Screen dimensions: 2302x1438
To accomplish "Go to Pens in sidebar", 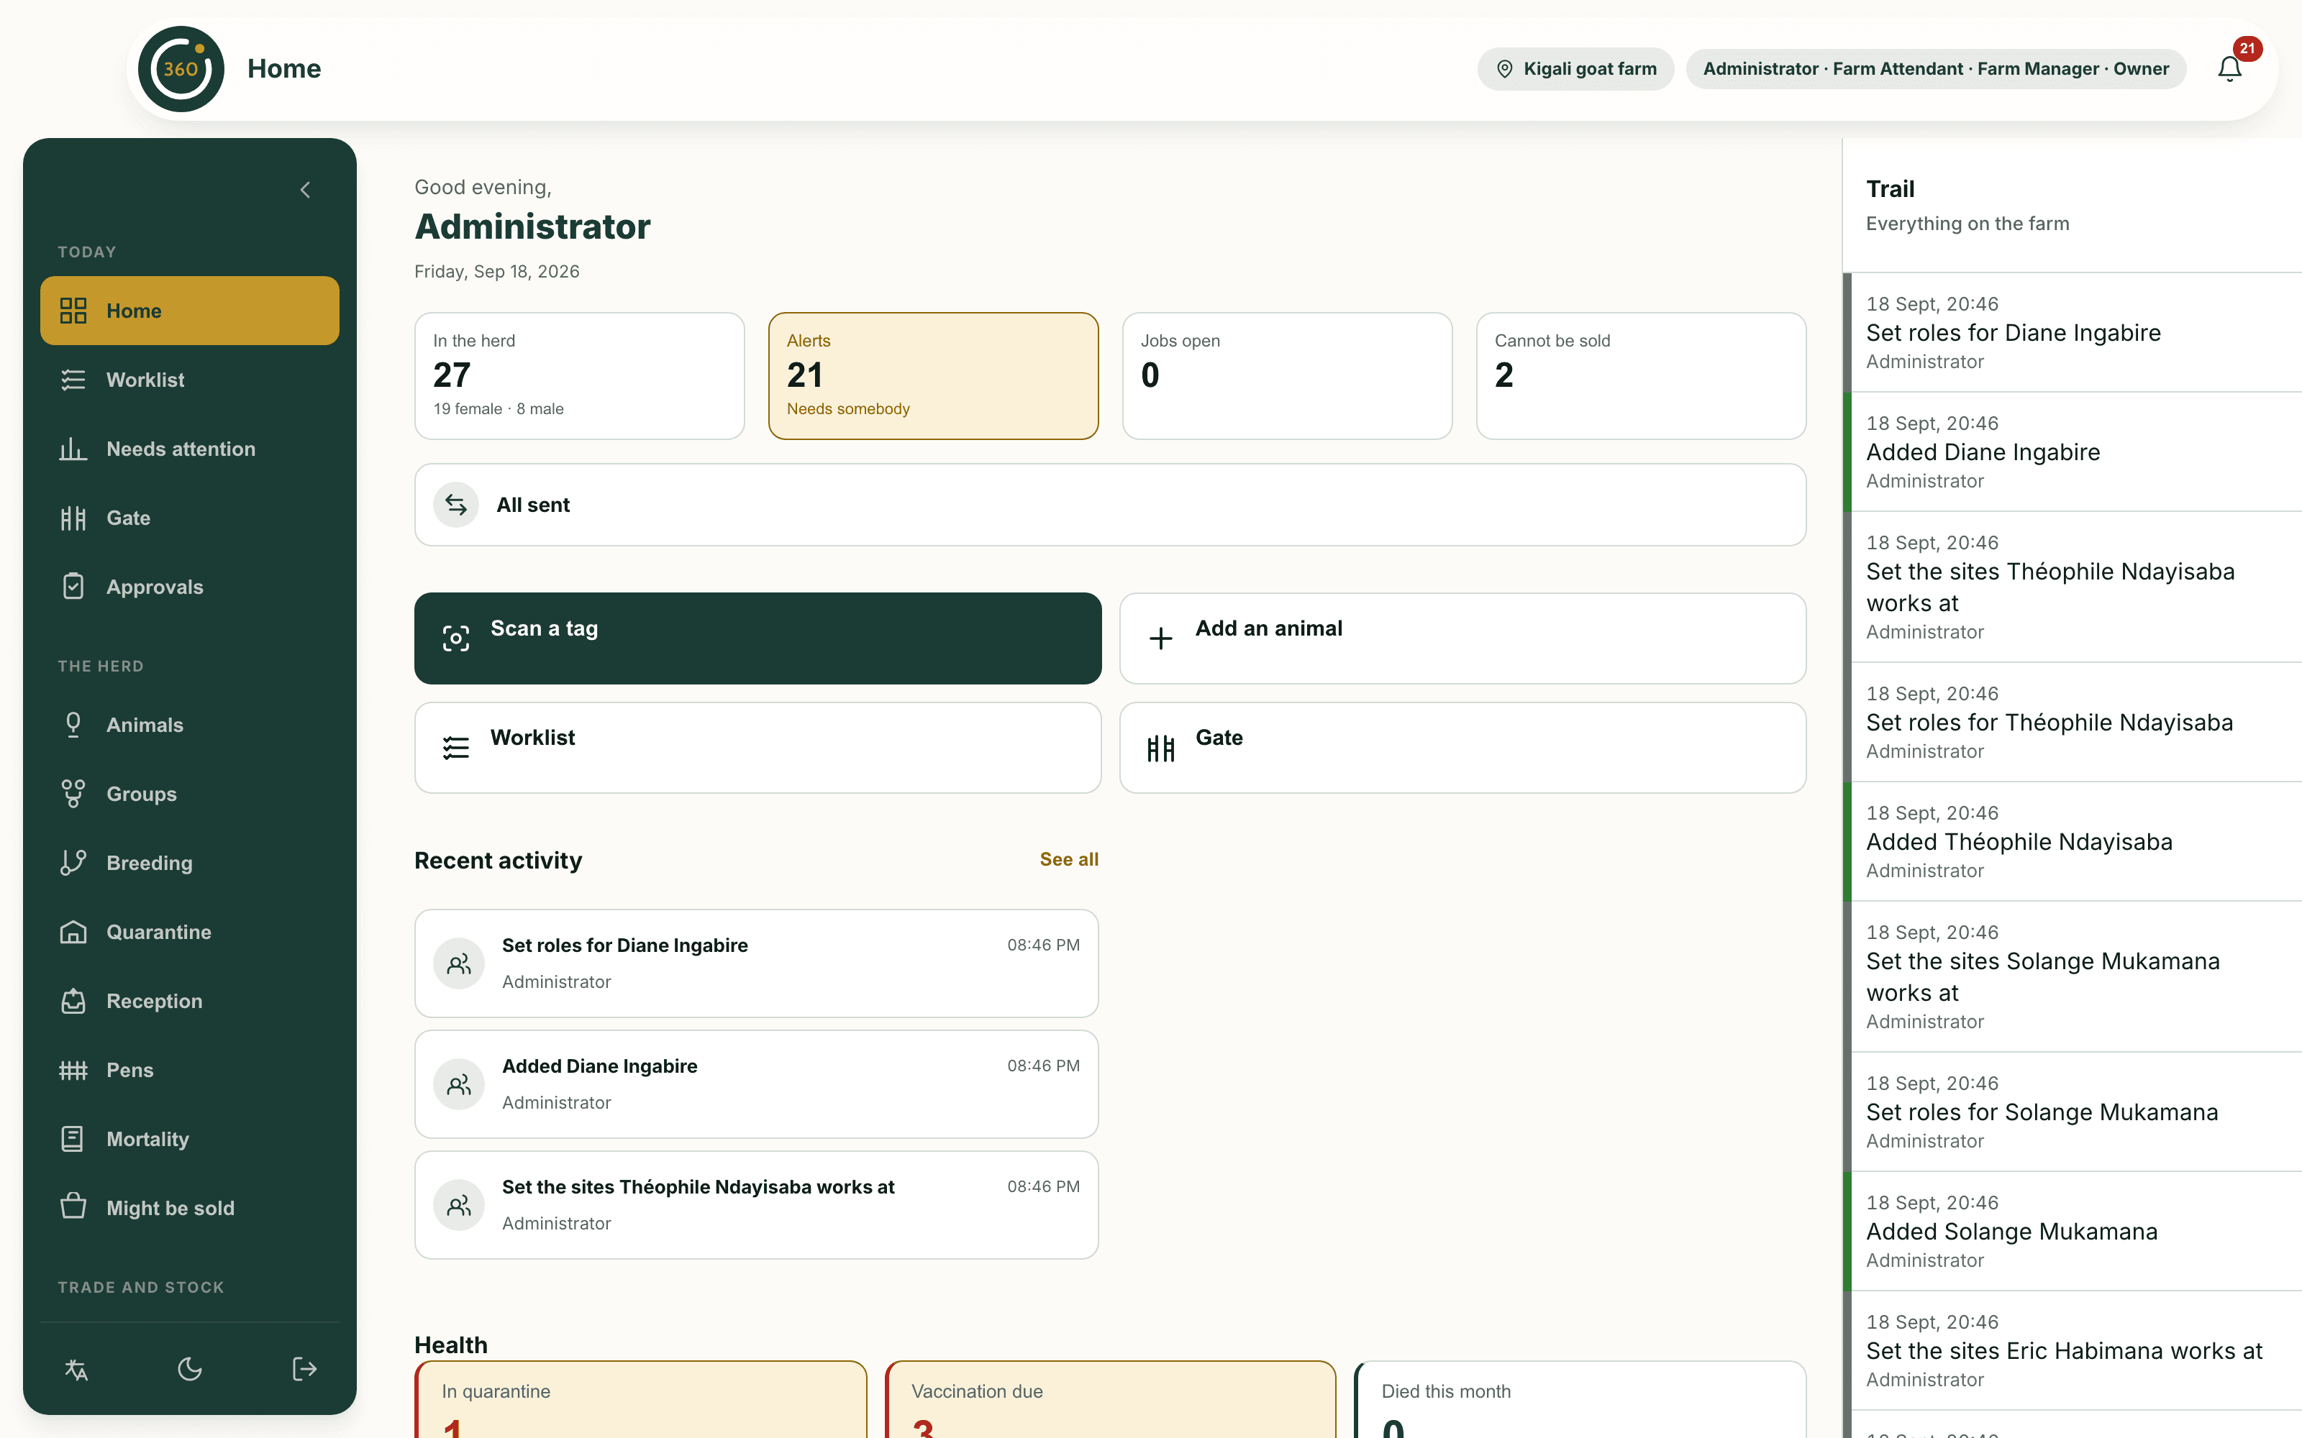I will (189, 1070).
